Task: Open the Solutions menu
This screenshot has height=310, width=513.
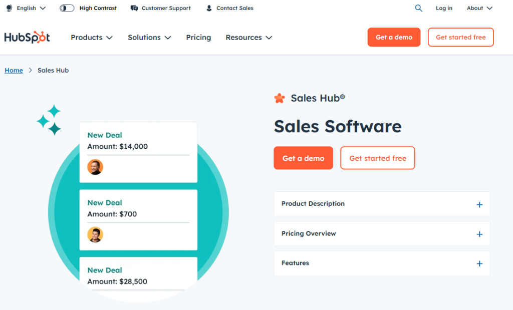Action: [x=149, y=38]
